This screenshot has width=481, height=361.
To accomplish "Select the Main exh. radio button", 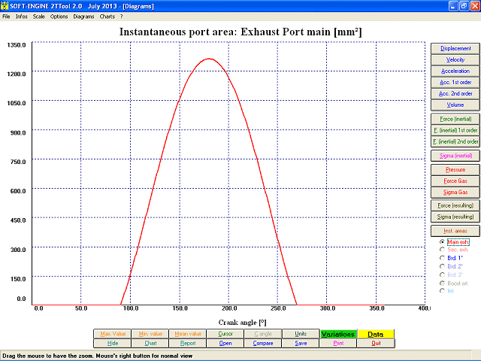I will pyautogui.click(x=442, y=242).
